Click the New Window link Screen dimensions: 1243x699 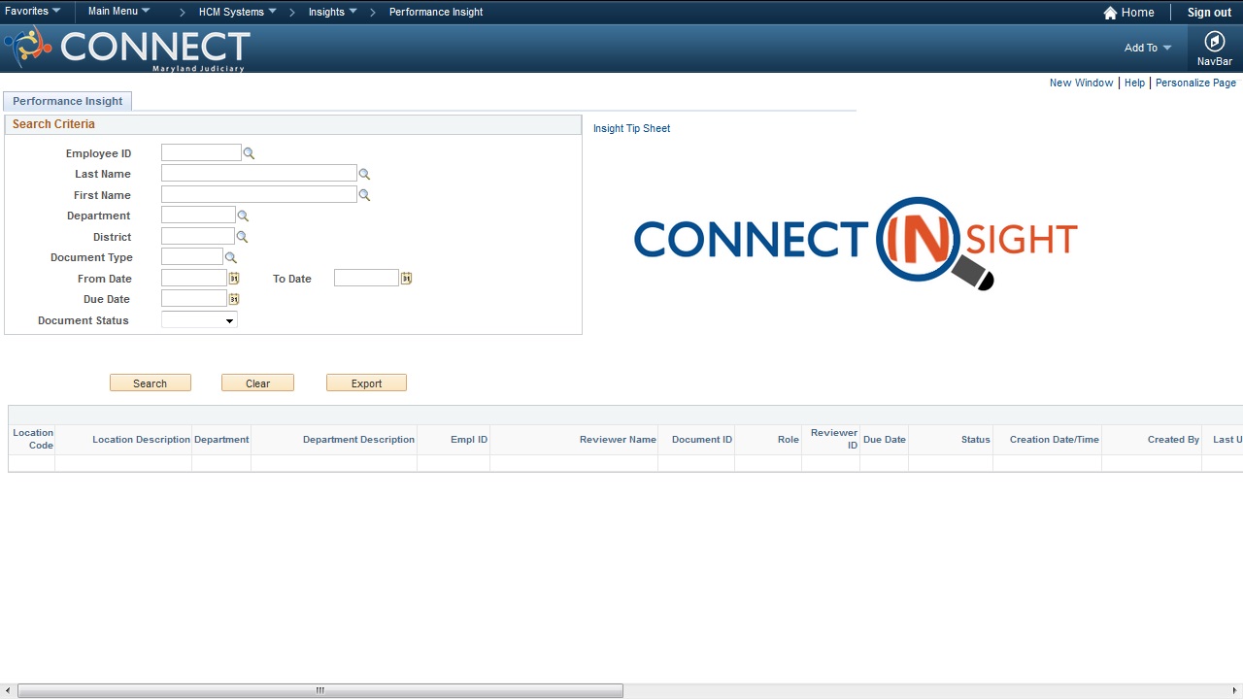coord(1081,83)
